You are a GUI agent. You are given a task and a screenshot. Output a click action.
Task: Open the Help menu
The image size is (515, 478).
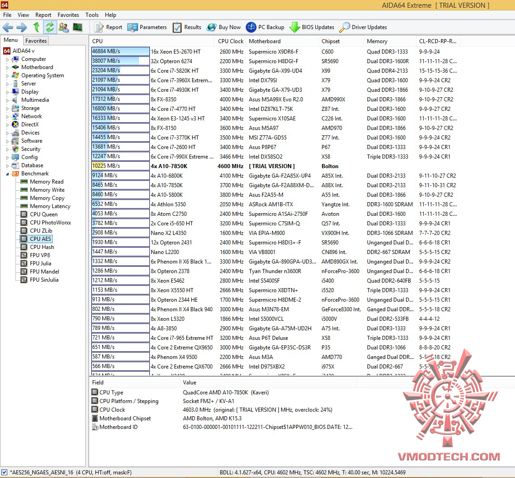coord(110,15)
